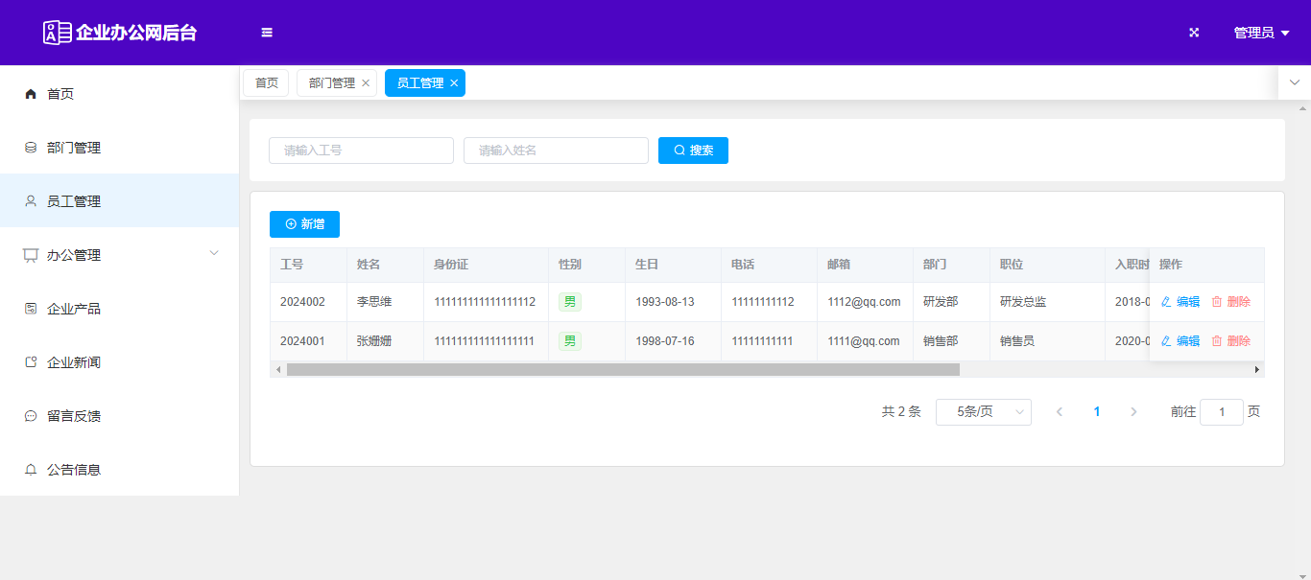Close the 部门管理 tab
The height and width of the screenshot is (580, 1311).
coord(366,83)
